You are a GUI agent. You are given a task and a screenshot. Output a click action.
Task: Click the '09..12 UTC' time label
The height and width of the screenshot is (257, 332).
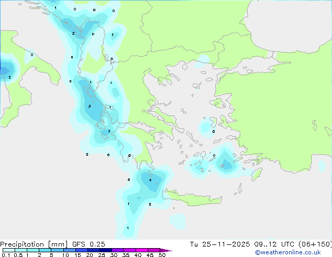click(274, 244)
